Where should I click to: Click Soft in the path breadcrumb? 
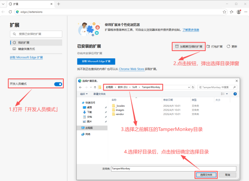coord(135,87)
